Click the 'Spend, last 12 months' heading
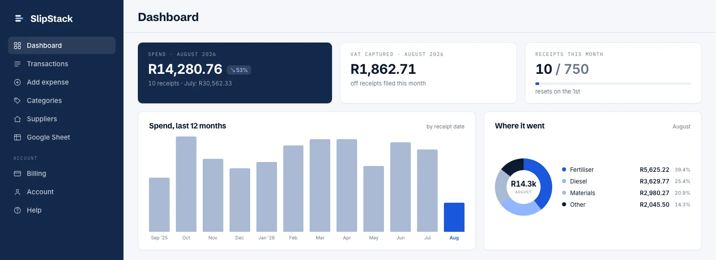Image resolution: width=716 pixels, height=260 pixels. click(188, 126)
